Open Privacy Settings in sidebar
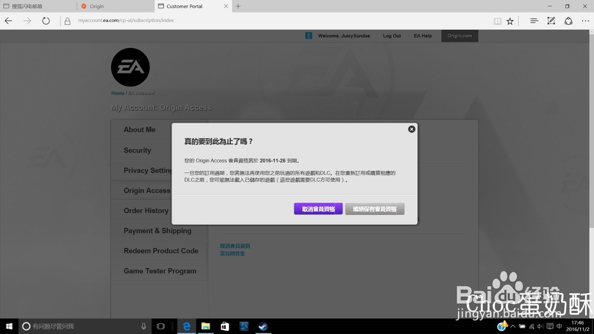 point(148,170)
